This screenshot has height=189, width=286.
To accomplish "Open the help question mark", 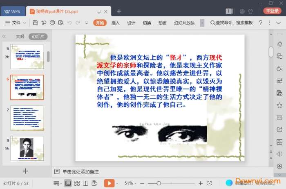I will (261, 23).
